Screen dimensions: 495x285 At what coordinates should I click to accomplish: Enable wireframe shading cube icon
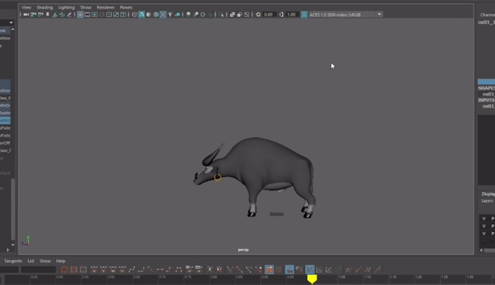click(134, 15)
